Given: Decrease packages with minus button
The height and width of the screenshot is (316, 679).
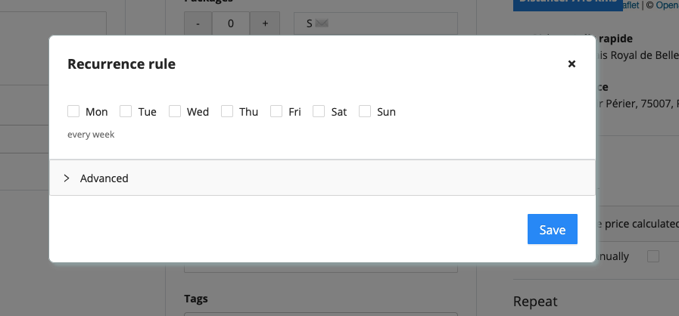Looking at the screenshot, I should (x=198, y=23).
